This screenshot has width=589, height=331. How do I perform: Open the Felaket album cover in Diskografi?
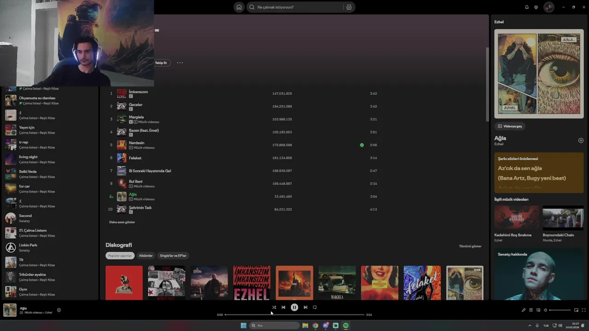click(x=422, y=283)
